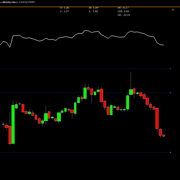Click the OC: 6.57 statistic

click(123, 8)
